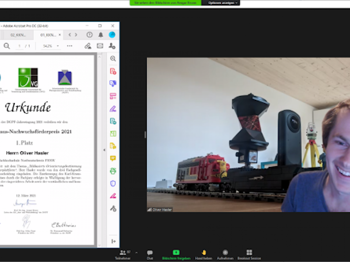Click the page number input field
Viewport: 350px width, 262px height.
[20, 46]
